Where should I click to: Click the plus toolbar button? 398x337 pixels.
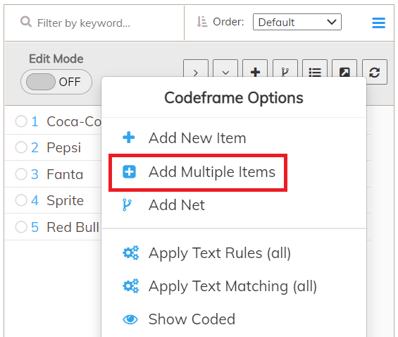(255, 68)
